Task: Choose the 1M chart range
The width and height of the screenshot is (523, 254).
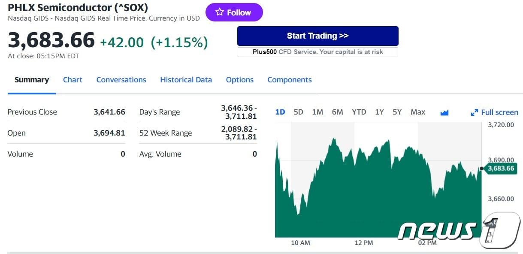Action: pyautogui.click(x=317, y=112)
